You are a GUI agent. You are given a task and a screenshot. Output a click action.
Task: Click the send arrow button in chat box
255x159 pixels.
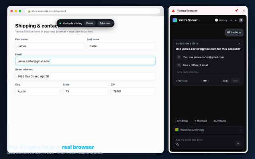pos(238,143)
